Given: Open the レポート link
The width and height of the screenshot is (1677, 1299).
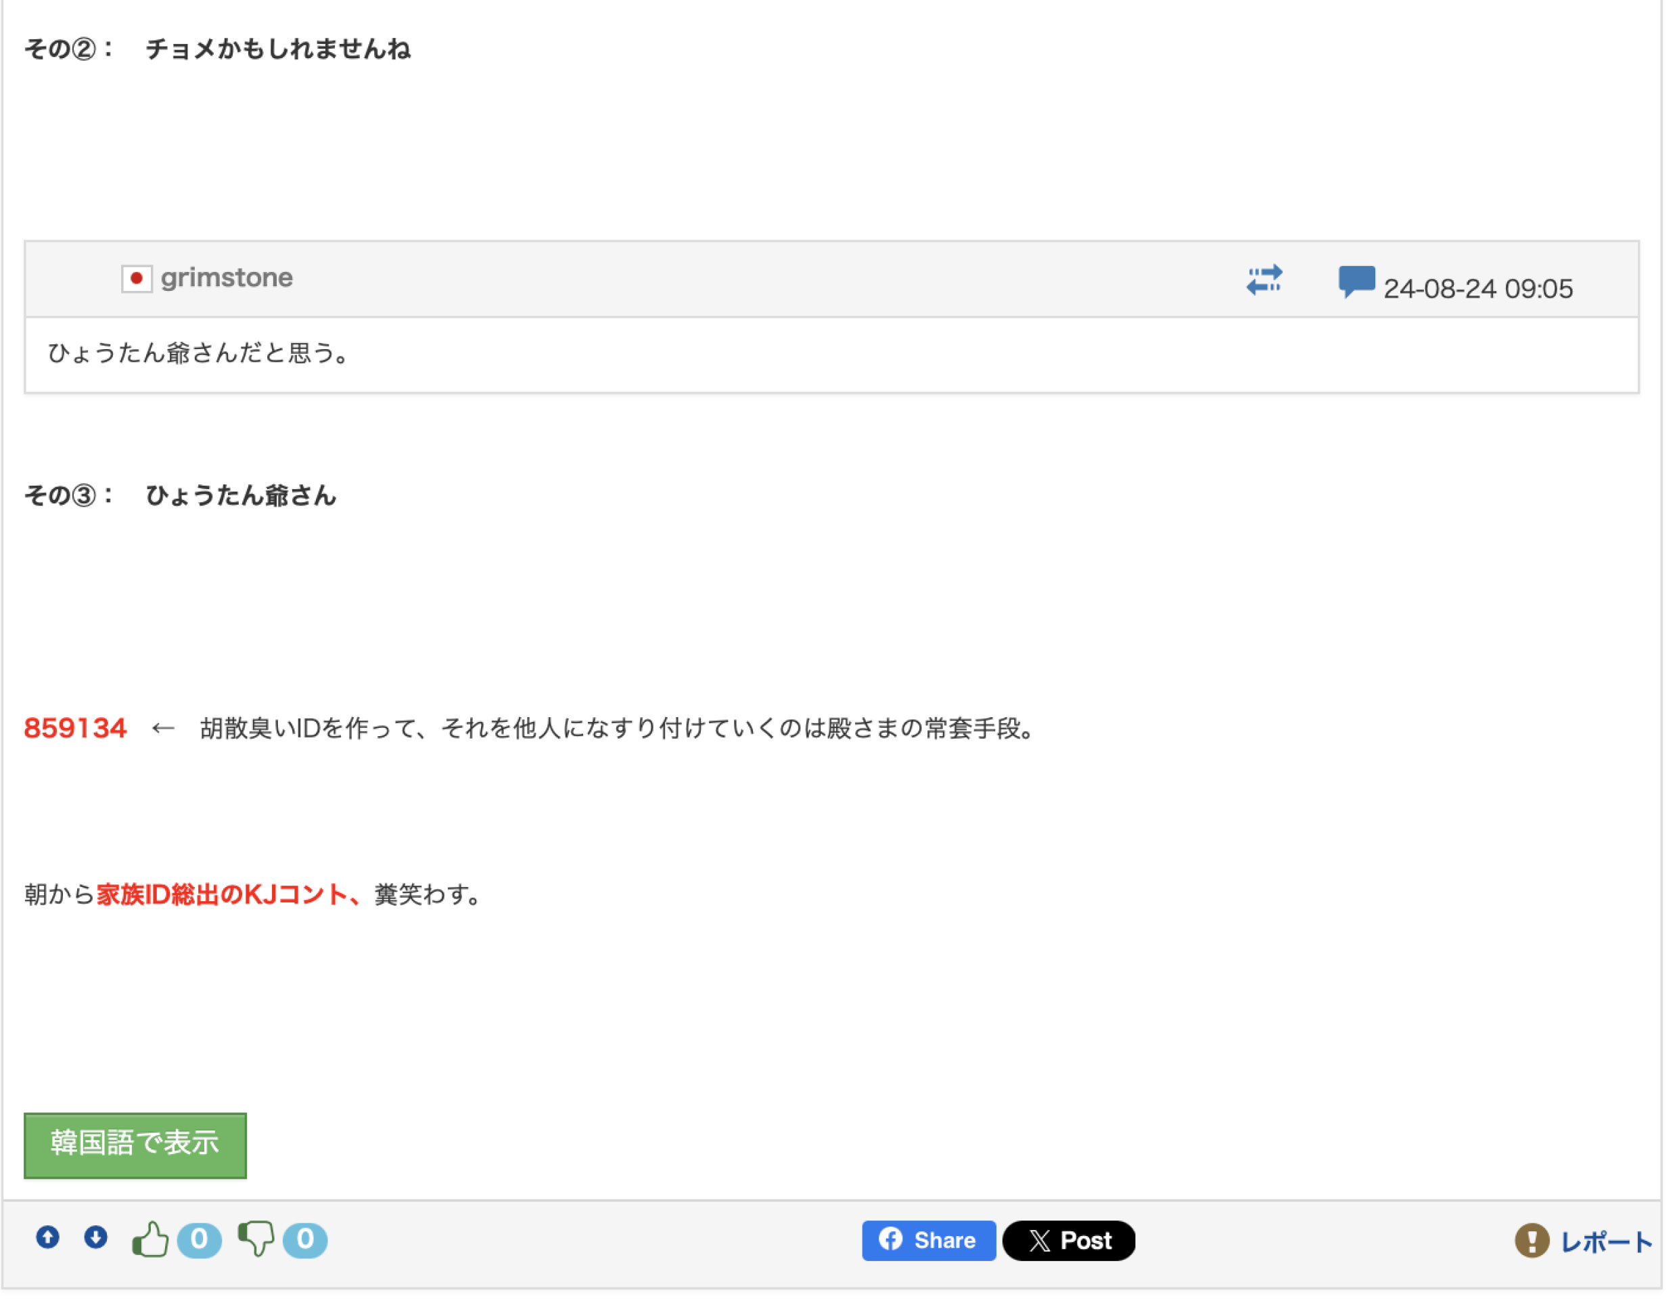Looking at the screenshot, I should point(1607,1242).
